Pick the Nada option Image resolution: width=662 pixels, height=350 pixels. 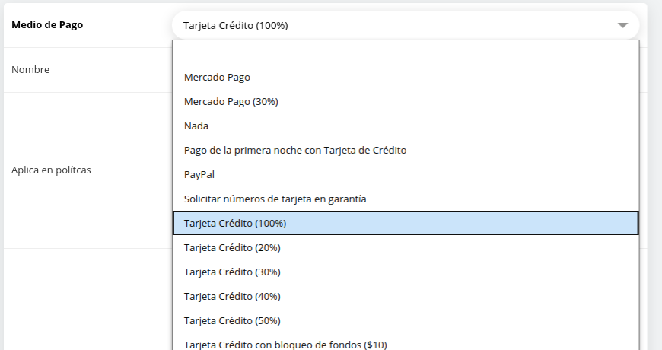pos(196,126)
